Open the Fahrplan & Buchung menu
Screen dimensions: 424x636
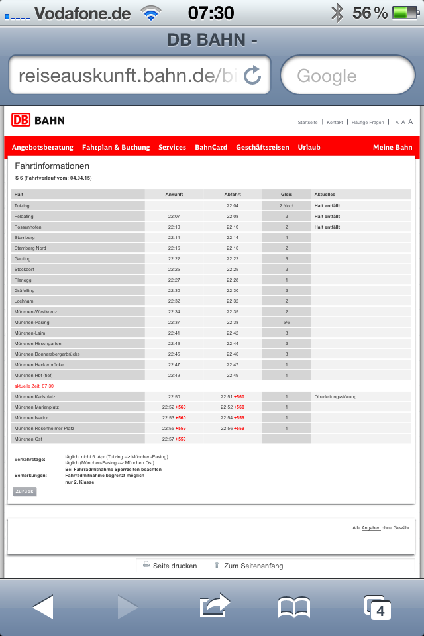click(x=116, y=147)
